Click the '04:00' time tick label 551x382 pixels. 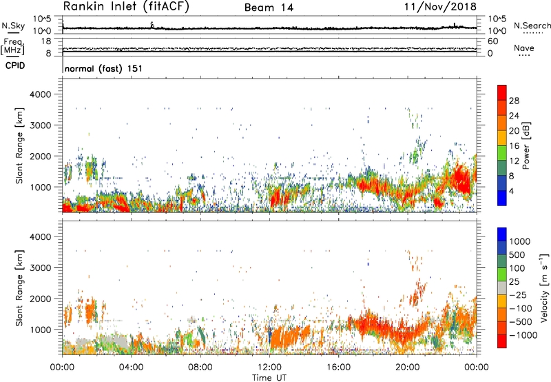tap(132, 368)
